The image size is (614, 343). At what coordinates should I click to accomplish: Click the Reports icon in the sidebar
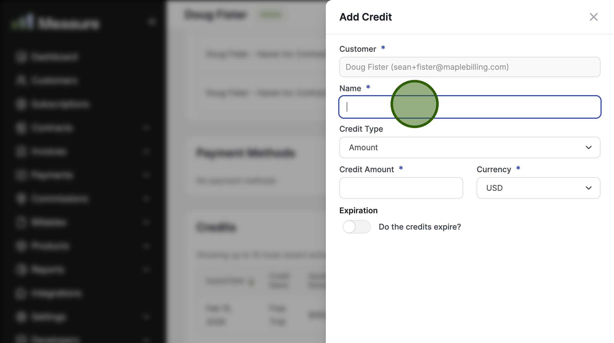[x=21, y=270]
